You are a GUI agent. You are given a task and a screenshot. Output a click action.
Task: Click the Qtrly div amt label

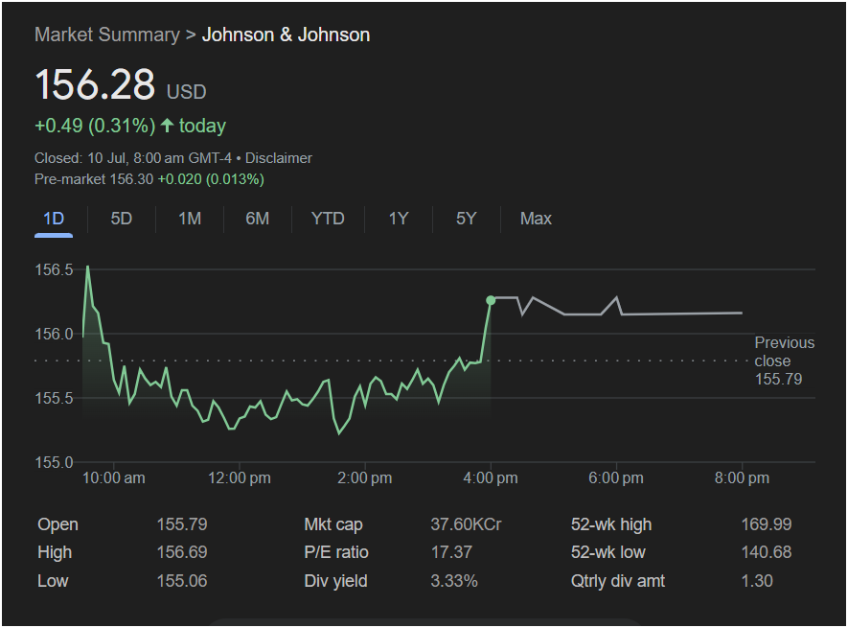coord(618,581)
